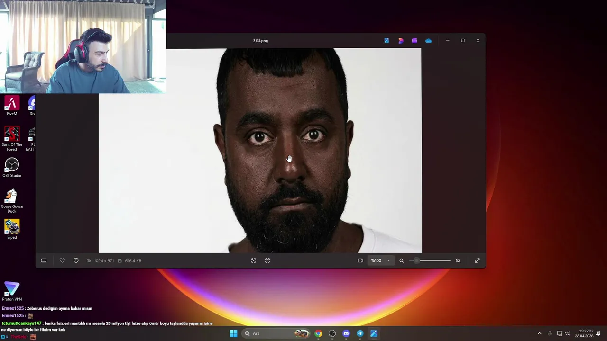Viewport: 607px width, 341px height.
Task: Open the notification center icon
Action: [x=598, y=333]
